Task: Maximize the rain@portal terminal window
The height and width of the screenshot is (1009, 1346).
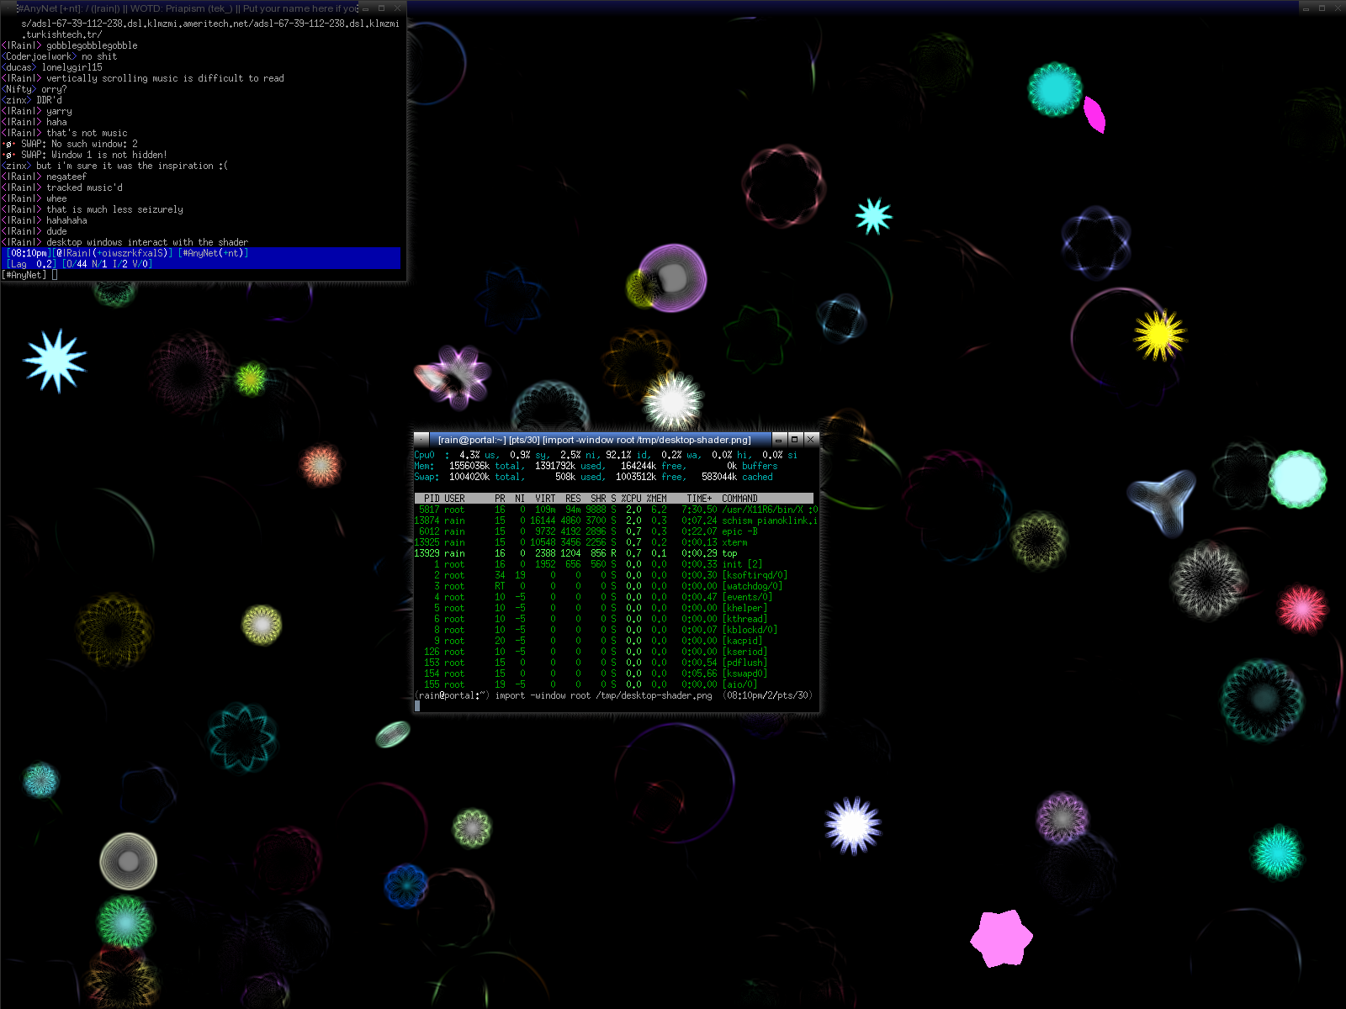Action: pyautogui.click(x=794, y=440)
